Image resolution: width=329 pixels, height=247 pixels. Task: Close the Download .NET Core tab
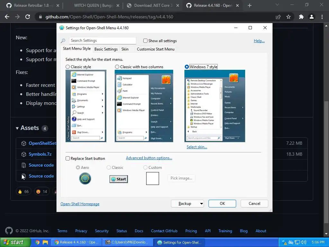click(178, 6)
